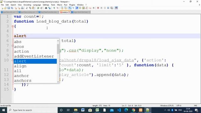Click the Cut scissors icon
The height and width of the screenshot is (113, 201).
tap(27, 8)
